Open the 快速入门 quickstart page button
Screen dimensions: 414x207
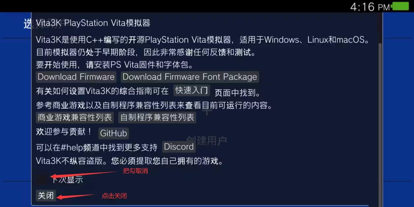(192, 90)
